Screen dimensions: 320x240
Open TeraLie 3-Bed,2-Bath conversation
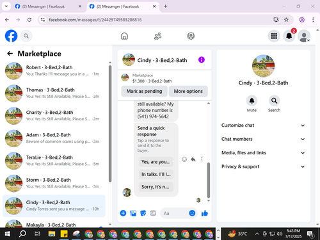pos(54,161)
